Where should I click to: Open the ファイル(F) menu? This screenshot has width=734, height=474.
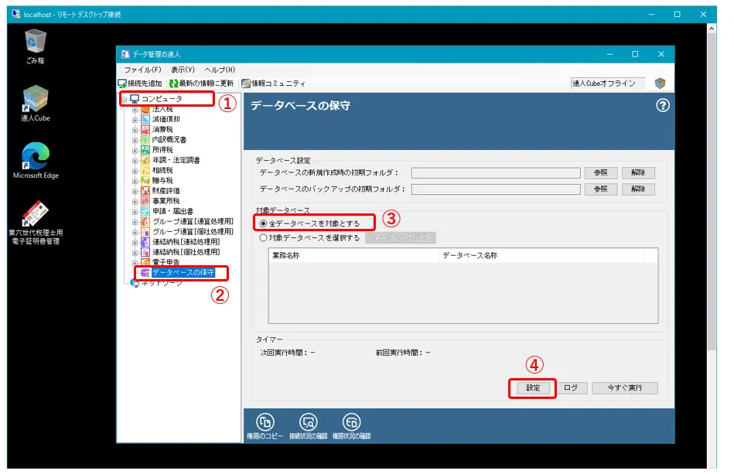142,70
